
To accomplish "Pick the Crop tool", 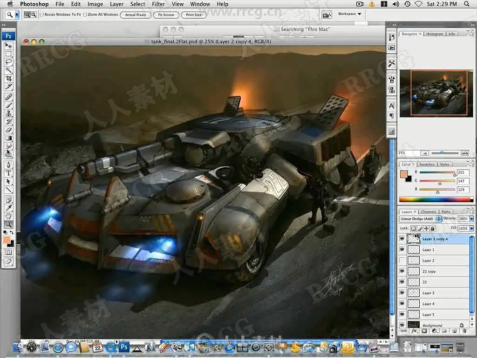I will pos(8,78).
